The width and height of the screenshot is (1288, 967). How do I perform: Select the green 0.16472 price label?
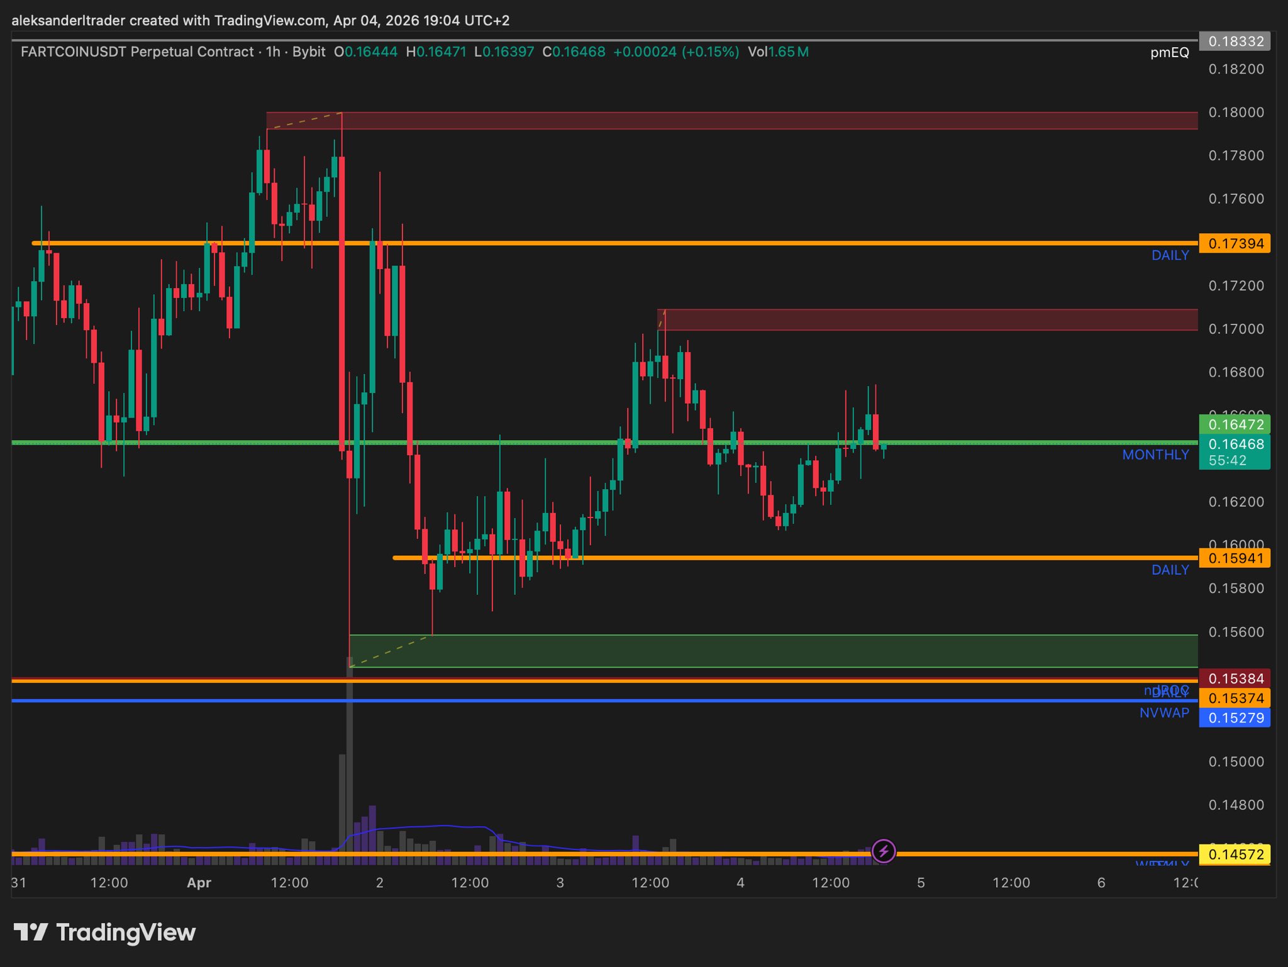click(x=1235, y=424)
